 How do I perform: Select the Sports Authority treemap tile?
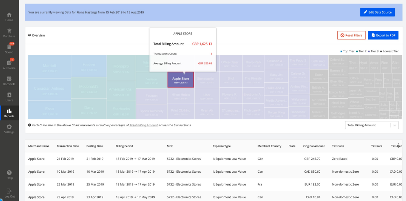(x=152, y=112)
